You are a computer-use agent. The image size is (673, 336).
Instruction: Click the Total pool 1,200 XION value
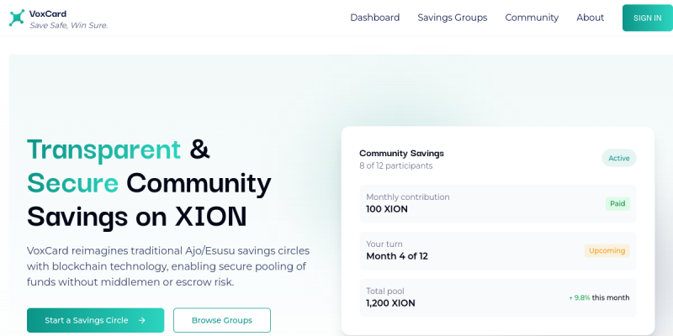pos(390,303)
